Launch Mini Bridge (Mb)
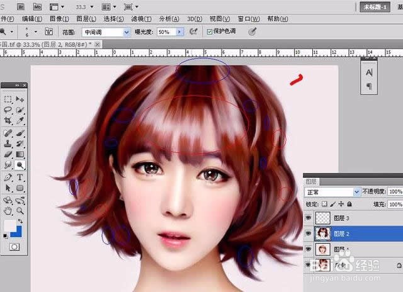Image resolution: width=403 pixels, height=292 pixels. coord(38,7)
